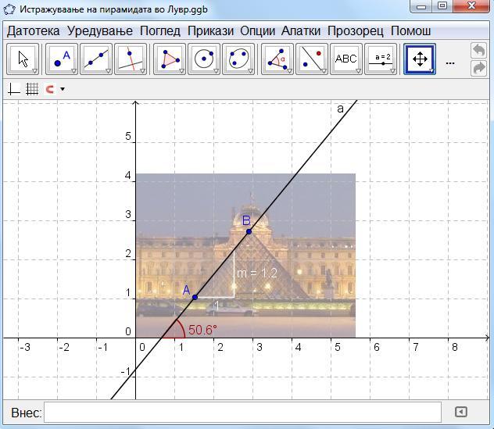Click the Внес input field
Image resolution: width=494 pixels, height=429 pixels.
[242, 413]
